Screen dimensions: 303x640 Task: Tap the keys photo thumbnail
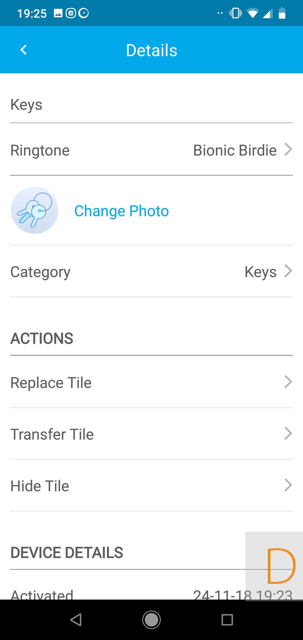point(35,210)
